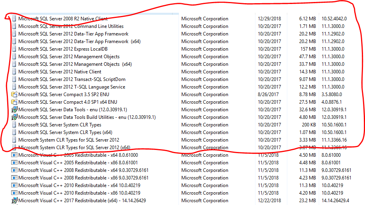Screen dimensions: 365x205
Task: Select Microsoft SQL Server Compact 3.5 SP2 ENU
Action: point(64,95)
